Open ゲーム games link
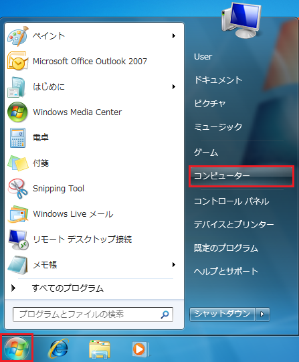This screenshot has height=362, width=299. click(x=206, y=153)
